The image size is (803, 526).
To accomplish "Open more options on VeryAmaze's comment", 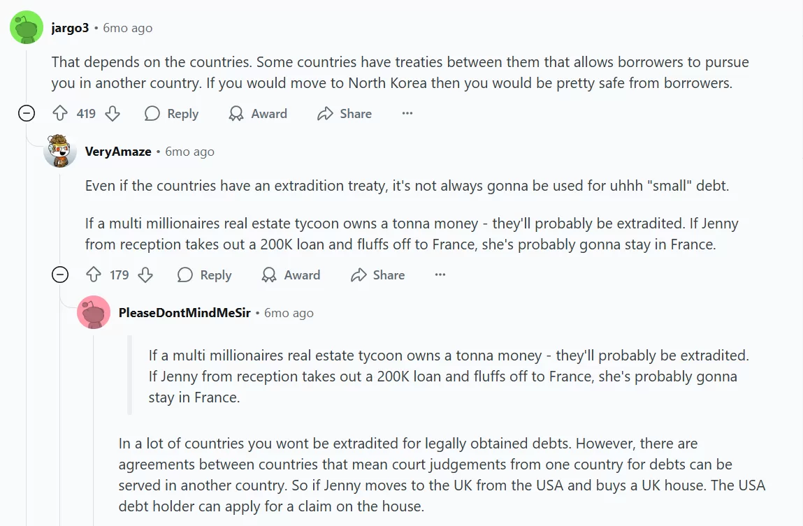I will coord(440,275).
